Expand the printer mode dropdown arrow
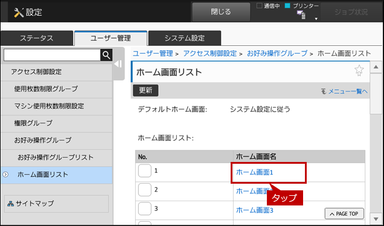 316,19
